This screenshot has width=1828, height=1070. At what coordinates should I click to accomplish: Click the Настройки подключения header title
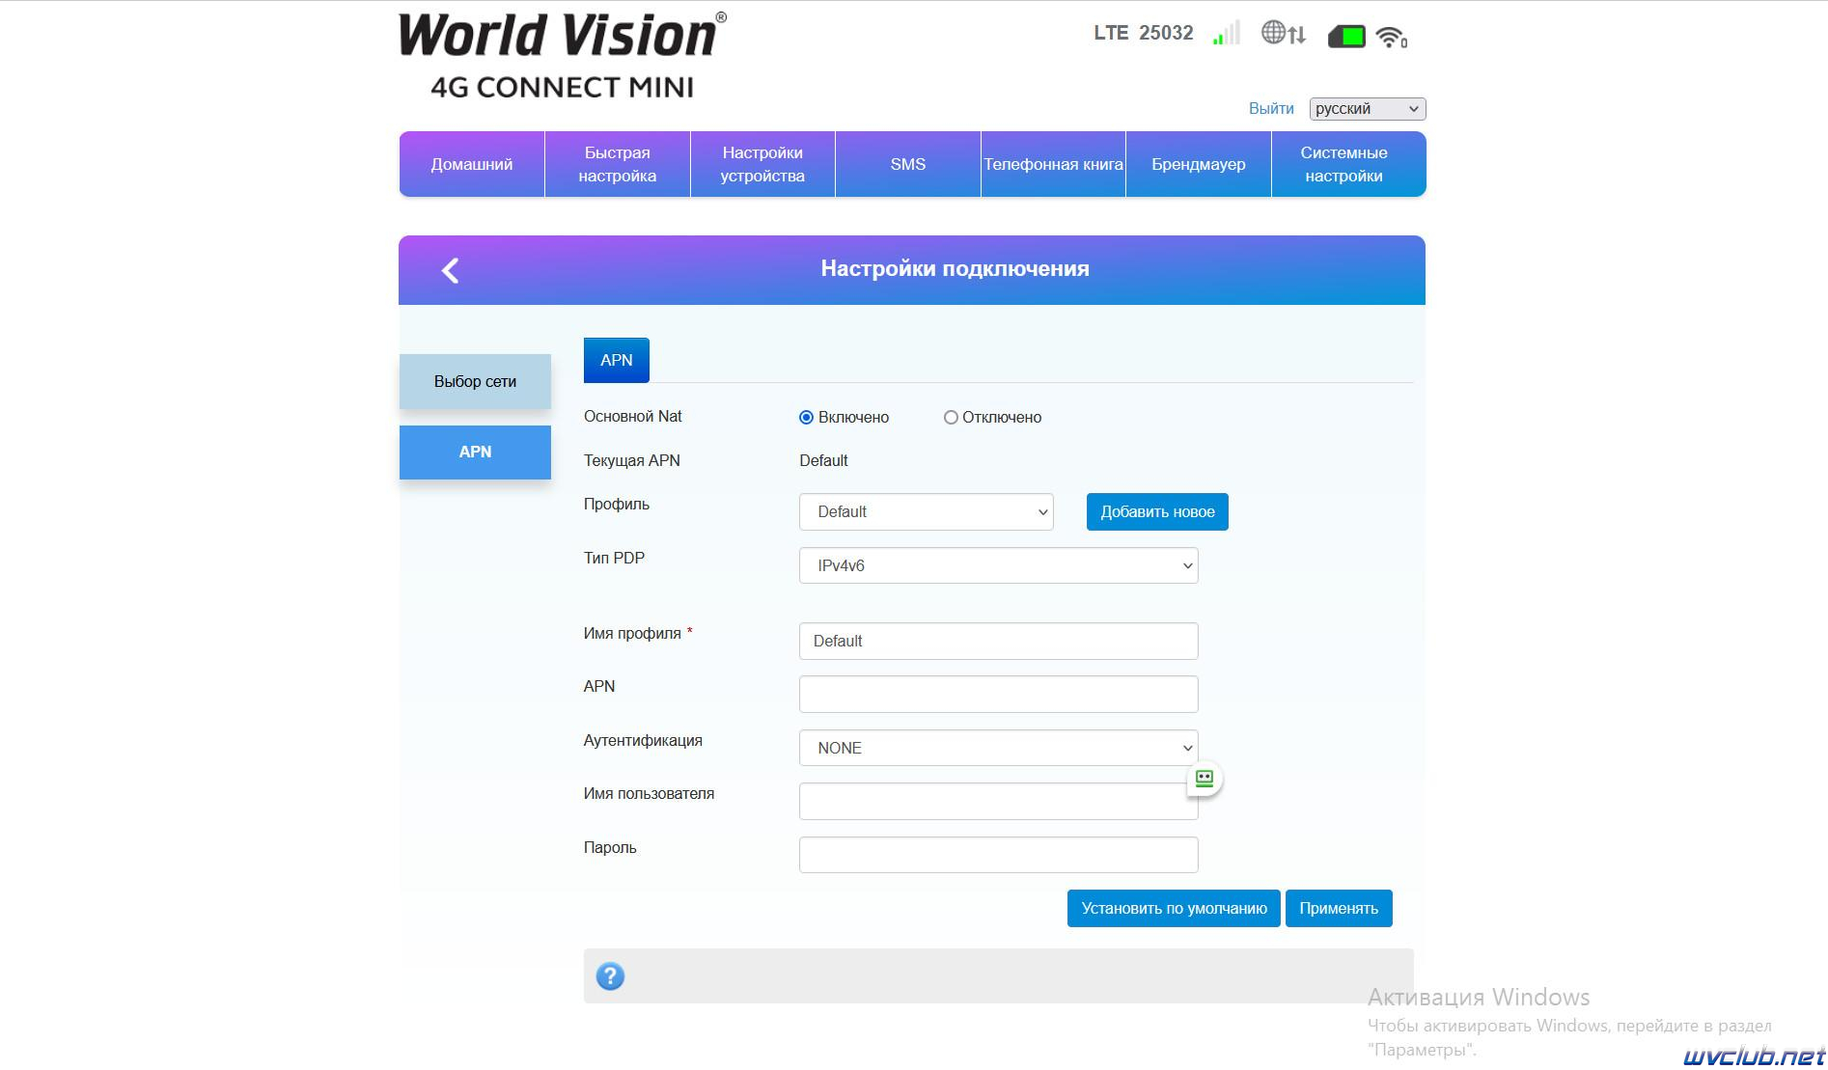pos(955,269)
